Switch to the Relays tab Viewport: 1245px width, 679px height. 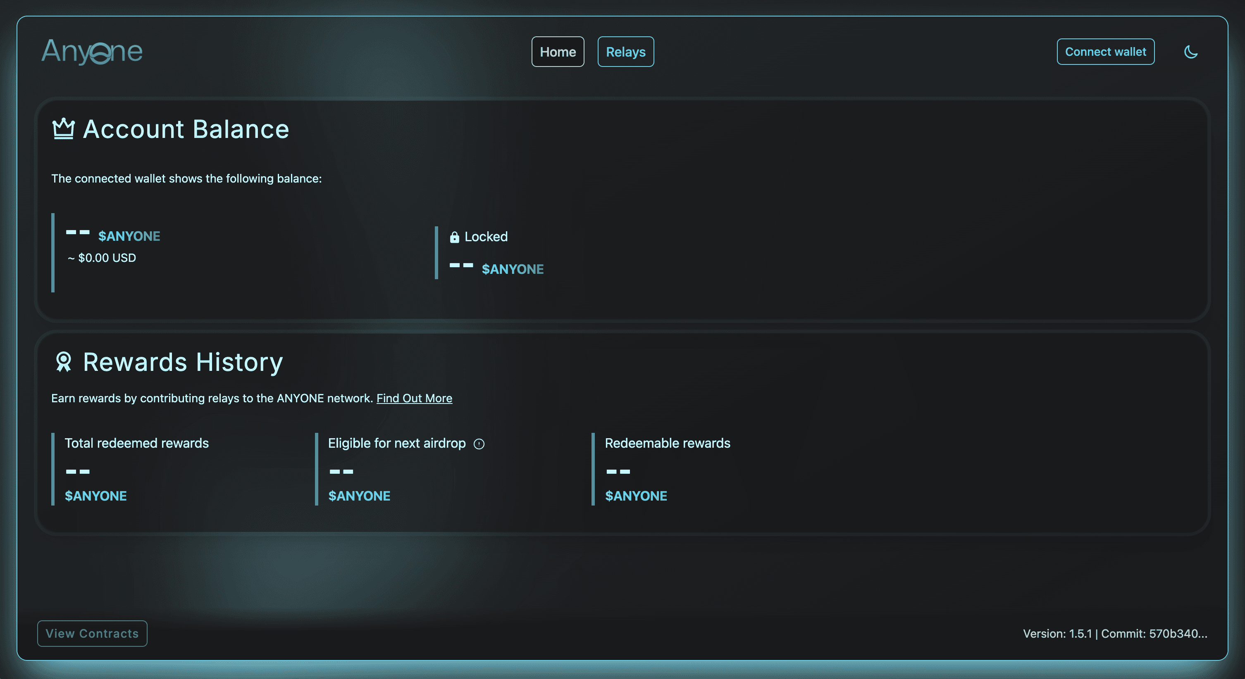click(625, 52)
